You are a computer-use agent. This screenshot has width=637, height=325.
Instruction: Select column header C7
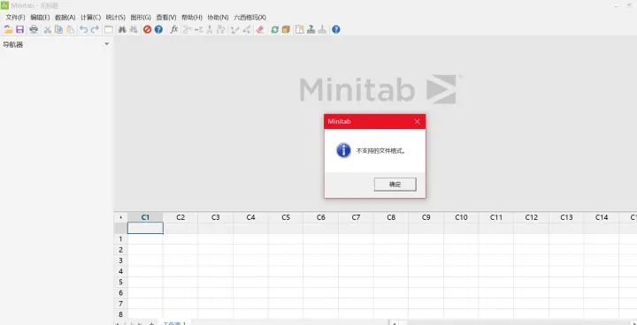[356, 217]
